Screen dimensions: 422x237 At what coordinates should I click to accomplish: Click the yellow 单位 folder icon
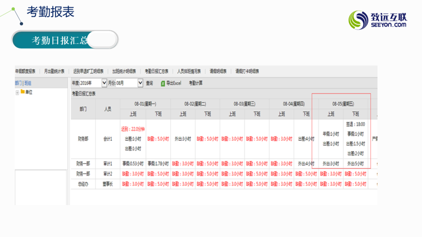23,92
